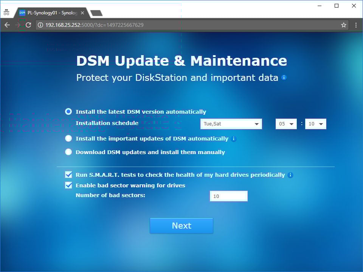This screenshot has height=272, width=363.
Task: Maximize the browser window
Action: (x=337, y=6)
